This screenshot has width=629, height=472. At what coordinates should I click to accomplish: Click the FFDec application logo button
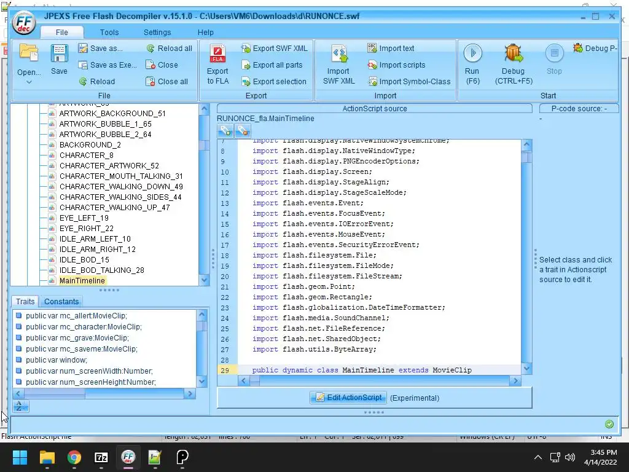pos(24,23)
